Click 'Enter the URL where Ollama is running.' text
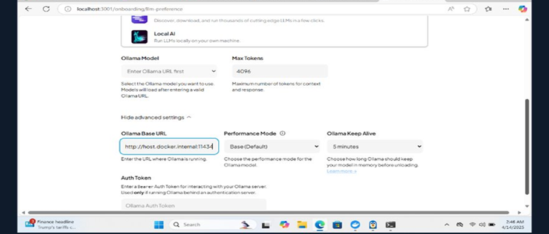549x234 pixels. [164, 159]
